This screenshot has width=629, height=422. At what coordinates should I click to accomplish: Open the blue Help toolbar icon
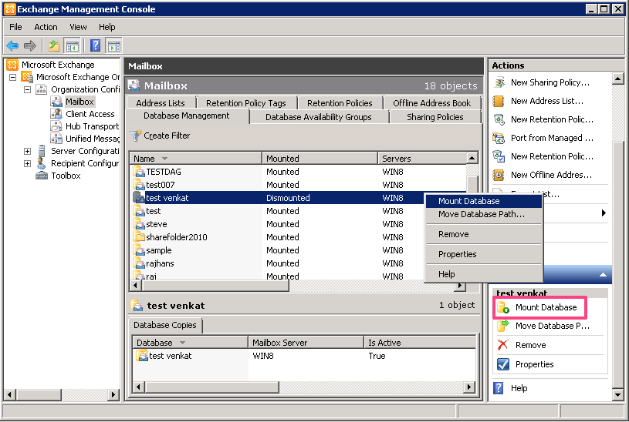pos(96,45)
